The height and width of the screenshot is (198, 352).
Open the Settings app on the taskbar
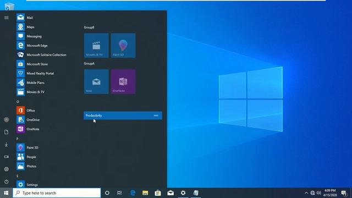183,193
